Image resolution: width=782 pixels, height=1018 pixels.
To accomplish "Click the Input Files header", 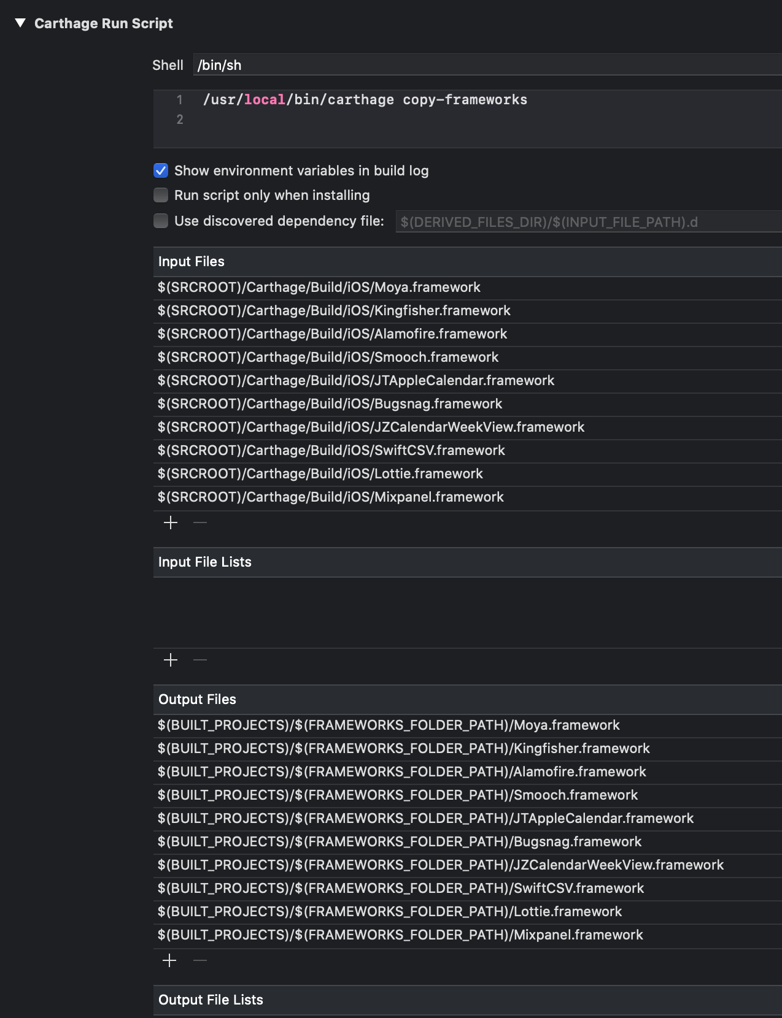I will 468,262.
